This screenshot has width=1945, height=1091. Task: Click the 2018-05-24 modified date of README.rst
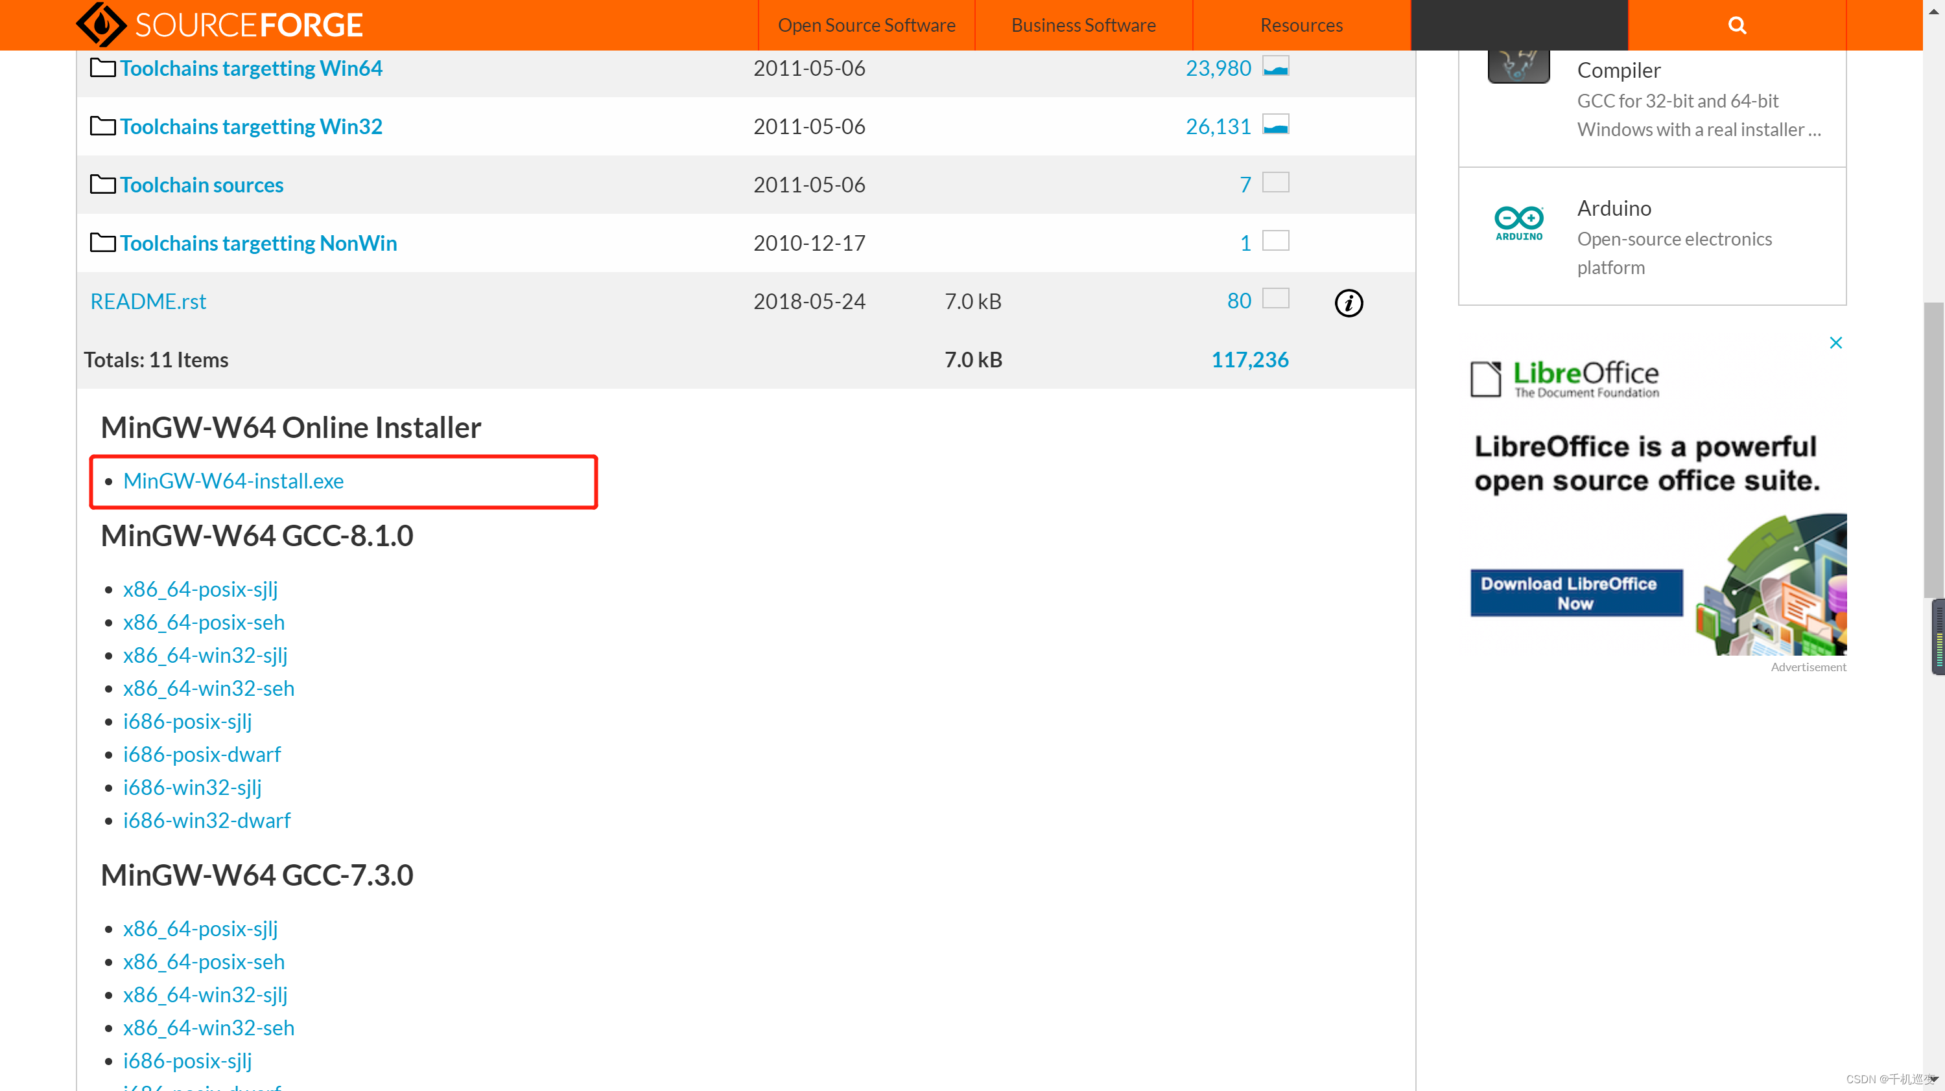808,301
